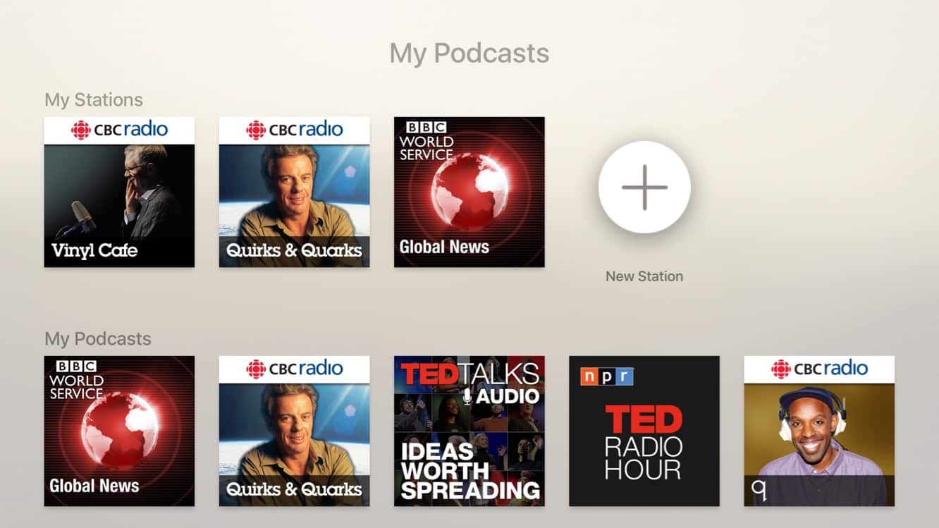Open Quirks & Quarks podcast in My Podcasts row
Image resolution: width=939 pixels, height=528 pixels.
tap(294, 431)
